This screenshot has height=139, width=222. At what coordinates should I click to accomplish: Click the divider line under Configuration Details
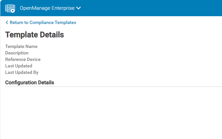point(114,87)
